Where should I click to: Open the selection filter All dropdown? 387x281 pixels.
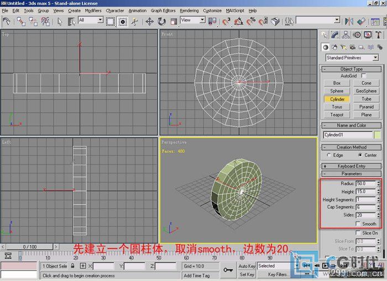[100, 20]
